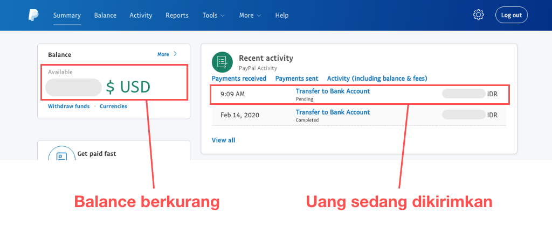Click the Pending status label
Screen dimensions: 552x242
tap(304, 99)
